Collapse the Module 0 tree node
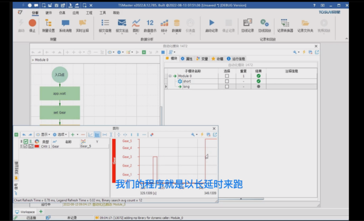Viewport: 364px width, 221px height. 170,76
